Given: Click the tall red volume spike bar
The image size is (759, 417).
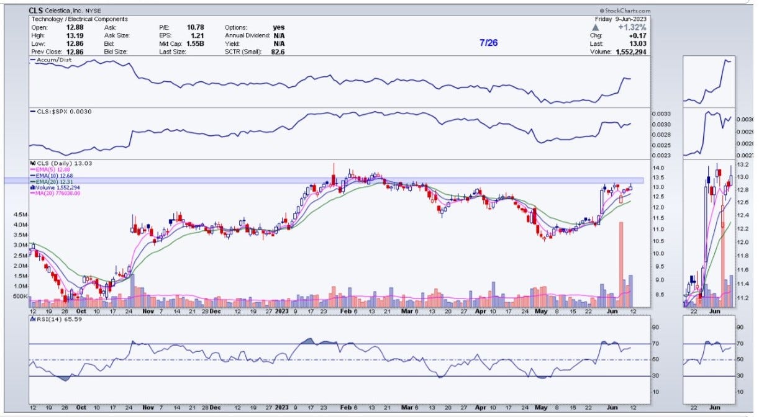Looking at the screenshot, I should pos(620,263).
